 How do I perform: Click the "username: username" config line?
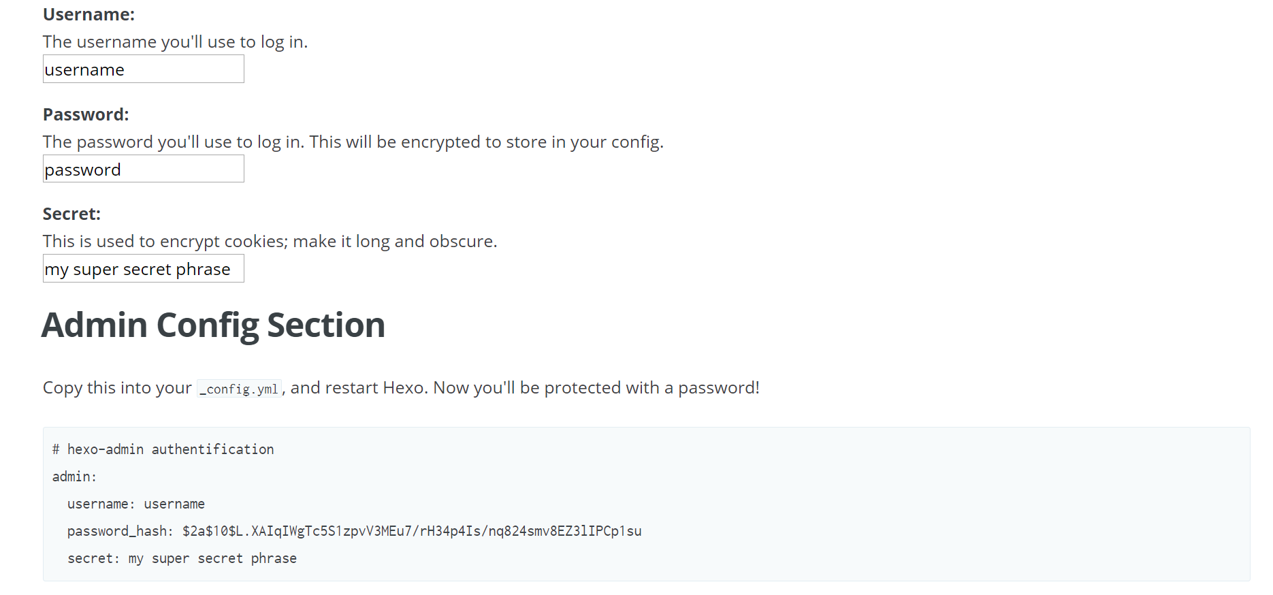136,504
